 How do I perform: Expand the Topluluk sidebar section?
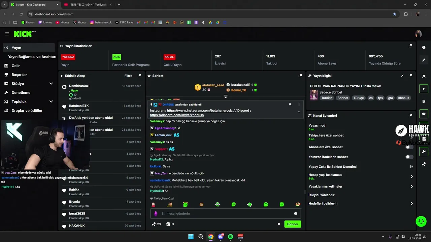[51, 102]
